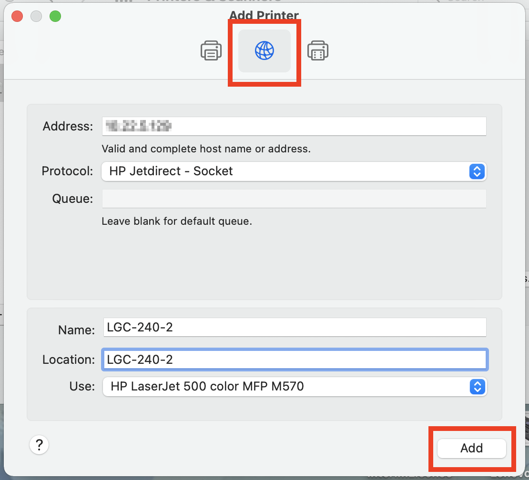Image resolution: width=529 pixels, height=480 pixels.
Task: Click the Add Printer window title
Action: [x=264, y=15]
